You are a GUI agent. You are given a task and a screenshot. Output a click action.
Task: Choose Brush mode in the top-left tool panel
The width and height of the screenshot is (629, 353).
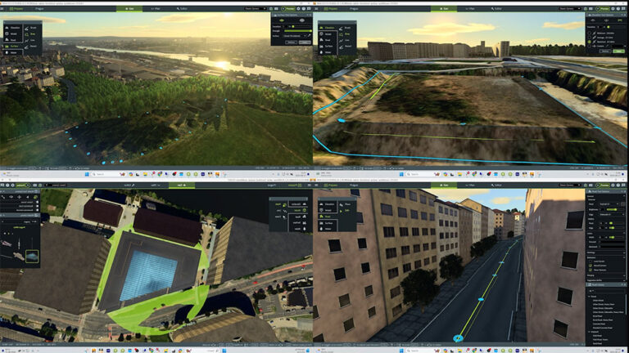(x=34, y=28)
